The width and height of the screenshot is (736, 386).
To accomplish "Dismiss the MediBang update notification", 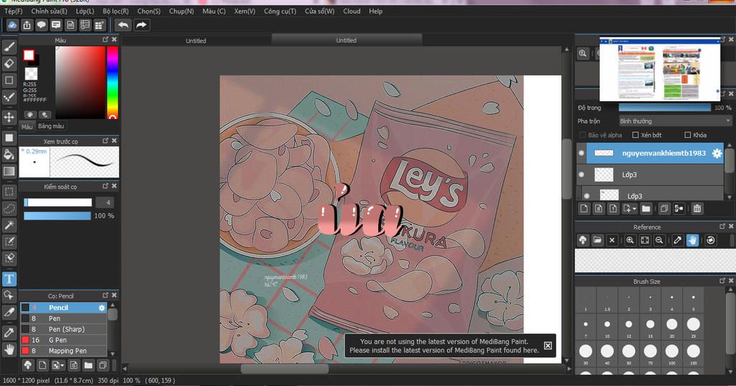I will [x=548, y=346].
